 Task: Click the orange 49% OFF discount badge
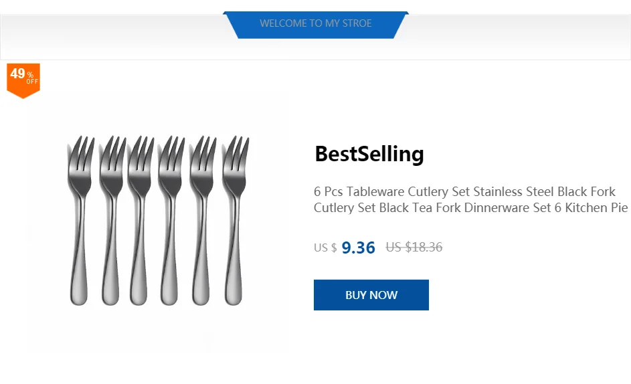(23, 80)
